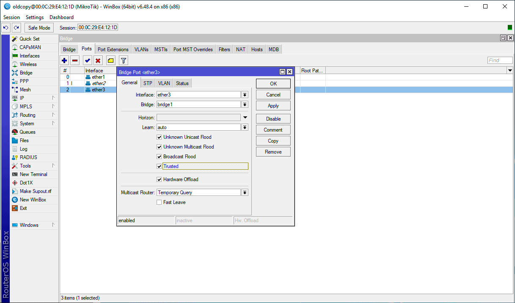Enable the Fast Leave checkbox

[x=159, y=202]
